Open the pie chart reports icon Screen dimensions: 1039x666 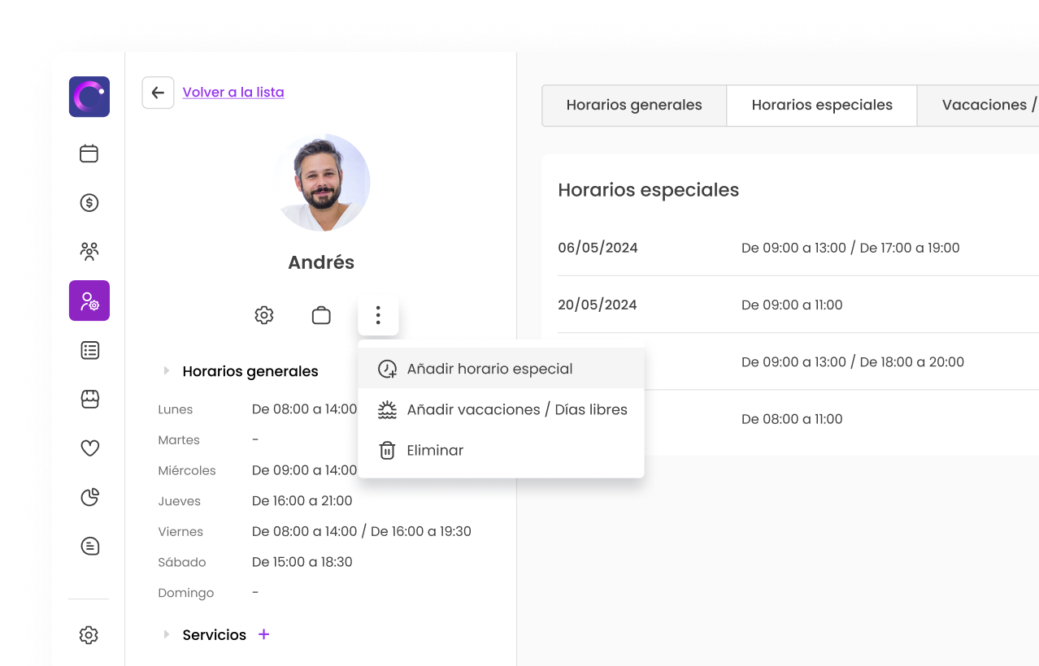[89, 497]
